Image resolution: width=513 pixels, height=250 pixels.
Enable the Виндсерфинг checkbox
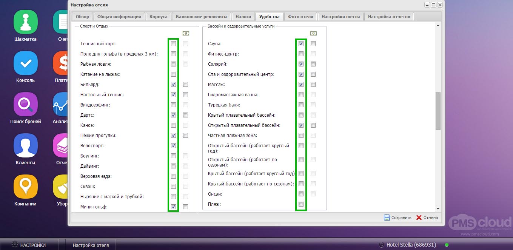click(173, 105)
